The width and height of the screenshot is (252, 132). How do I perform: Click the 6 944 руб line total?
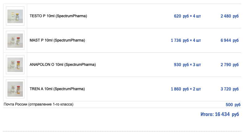(229, 40)
